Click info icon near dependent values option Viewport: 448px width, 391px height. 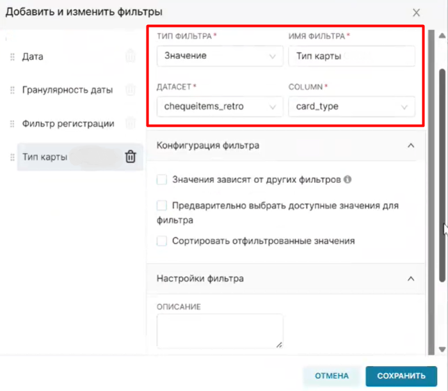tap(348, 180)
